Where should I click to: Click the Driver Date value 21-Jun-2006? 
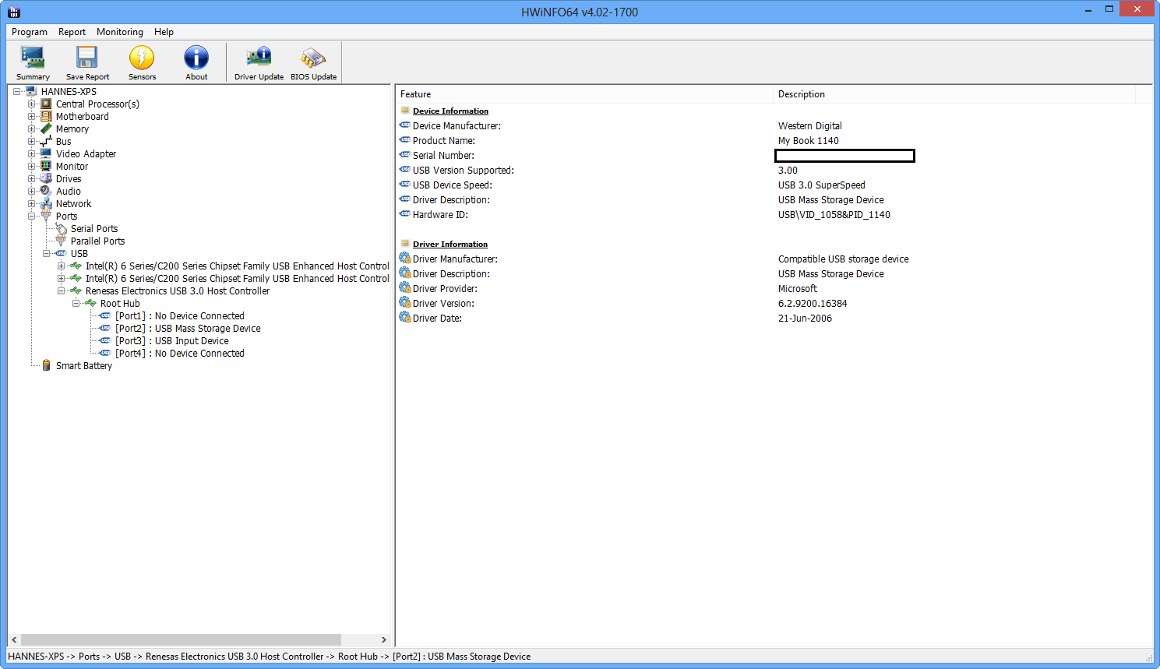click(805, 318)
